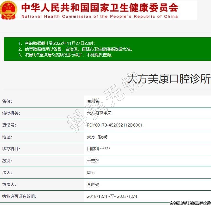
Task: Click the approving authority value 大方县卫生局
Action: click(x=99, y=113)
